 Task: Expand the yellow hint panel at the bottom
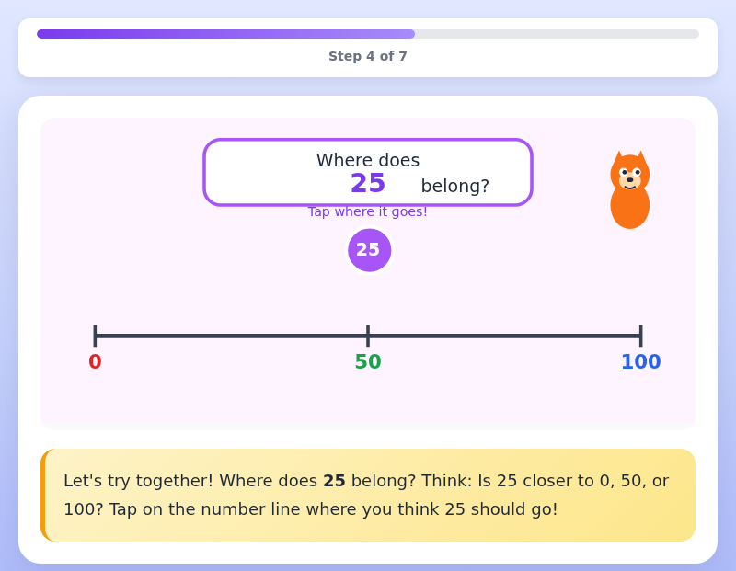(368, 496)
